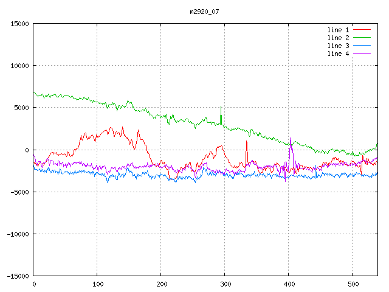Click the red line 1 legend sample
The width and height of the screenshot is (389, 292).
pyautogui.click(x=362, y=30)
